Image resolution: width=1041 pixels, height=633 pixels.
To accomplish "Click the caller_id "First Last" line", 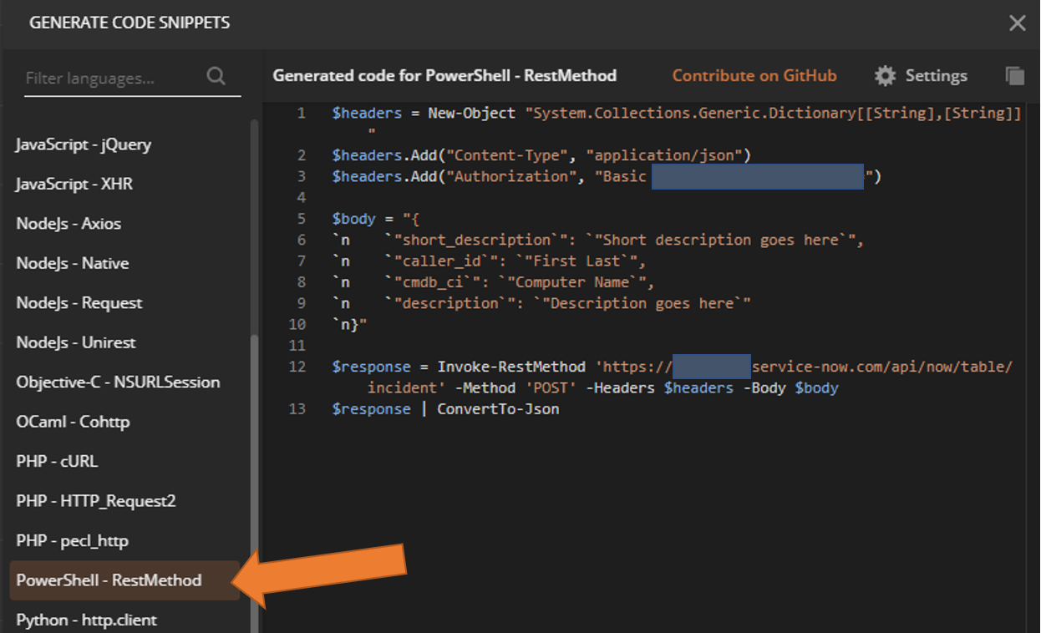I will (488, 261).
